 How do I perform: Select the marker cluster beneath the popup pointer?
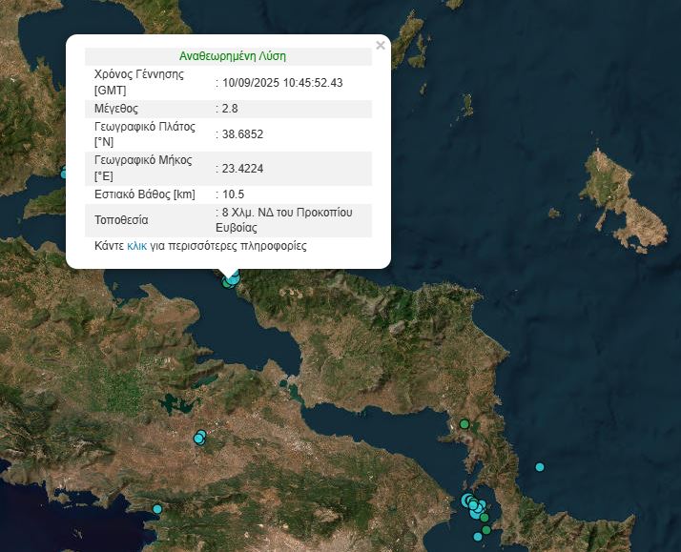[231, 279]
